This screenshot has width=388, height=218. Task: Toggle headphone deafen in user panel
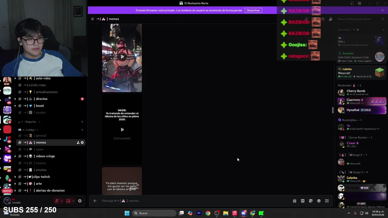coord(68,201)
